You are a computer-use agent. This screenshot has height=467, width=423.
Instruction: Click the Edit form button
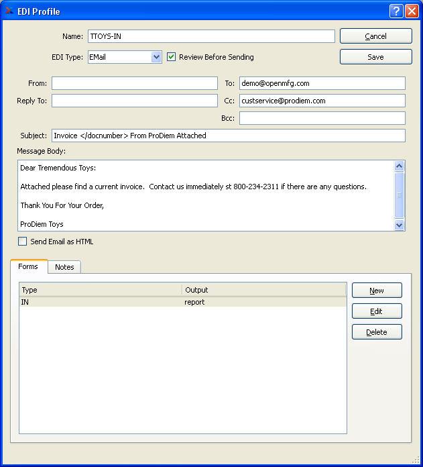(x=377, y=311)
